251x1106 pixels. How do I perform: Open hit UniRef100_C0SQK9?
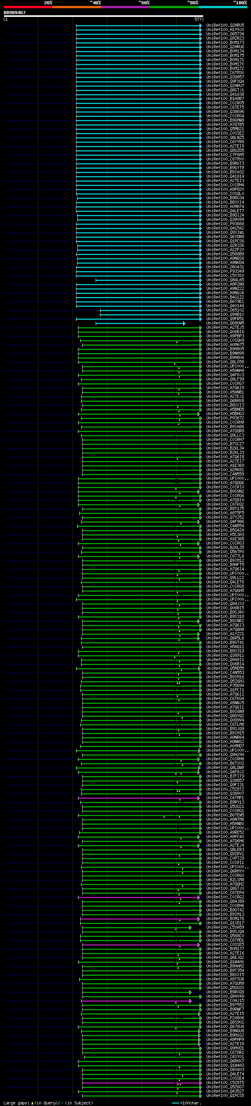(x=225, y=341)
